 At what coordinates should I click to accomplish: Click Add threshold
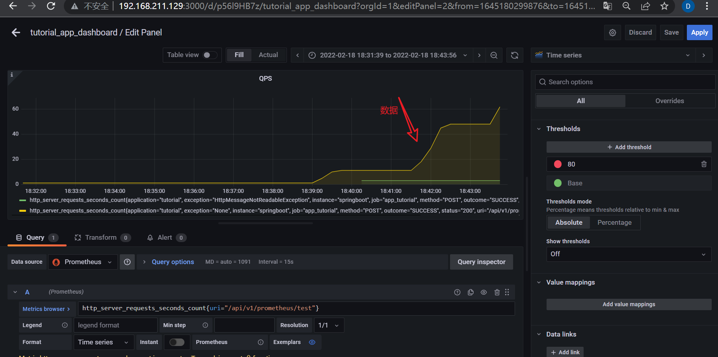629,147
